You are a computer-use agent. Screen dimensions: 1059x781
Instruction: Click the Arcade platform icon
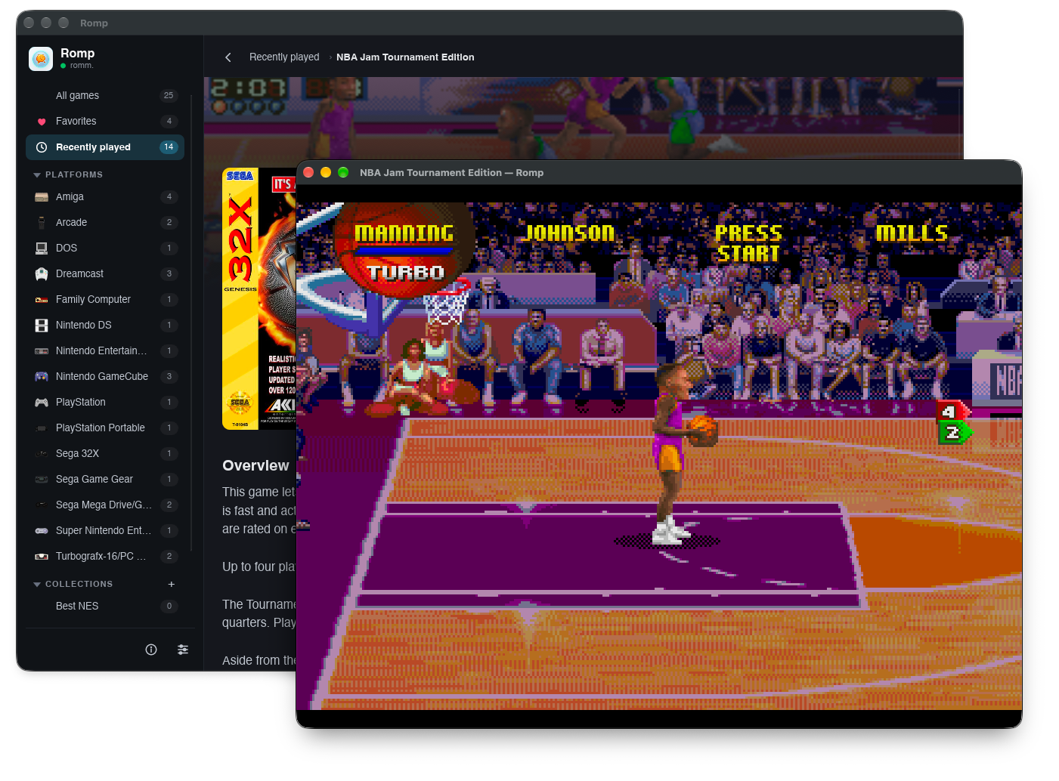42,223
